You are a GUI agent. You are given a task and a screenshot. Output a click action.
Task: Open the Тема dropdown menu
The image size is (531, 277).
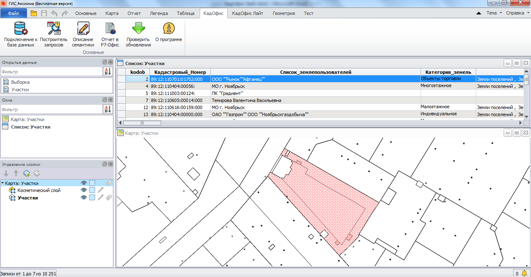494,13
